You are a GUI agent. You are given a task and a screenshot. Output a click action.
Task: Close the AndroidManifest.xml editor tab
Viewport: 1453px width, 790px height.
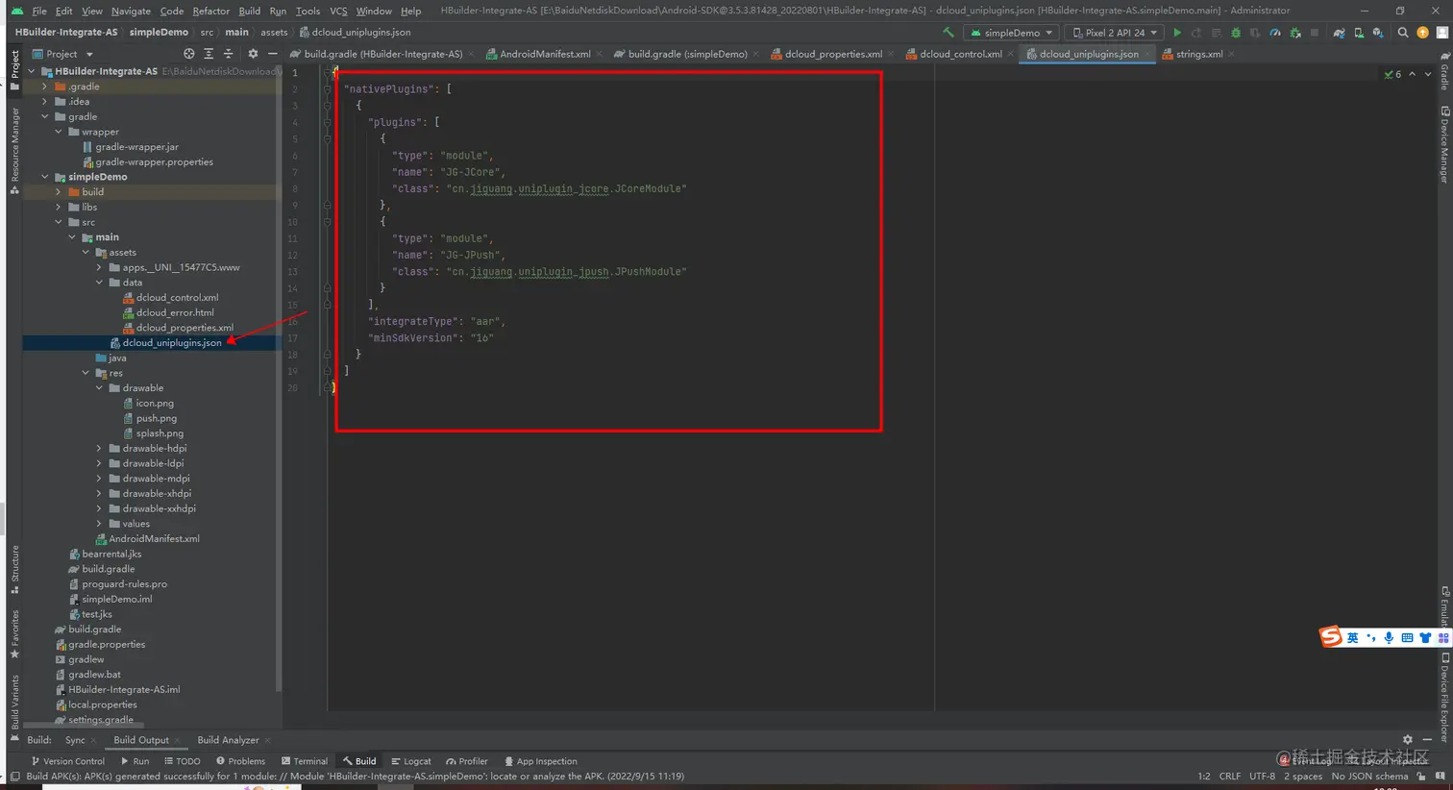[600, 54]
